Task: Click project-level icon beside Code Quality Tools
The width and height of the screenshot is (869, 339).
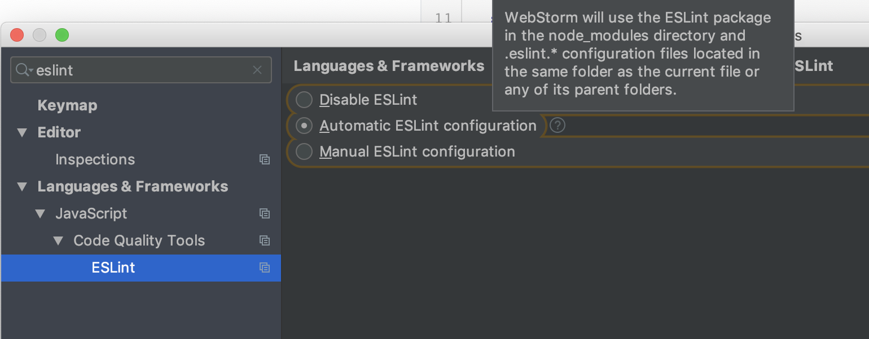Action: (x=264, y=240)
